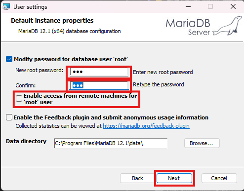Open the mariadb.org/feedback-plugin link
Image resolution: width=244 pixels, height=191 pixels.
click(146, 126)
